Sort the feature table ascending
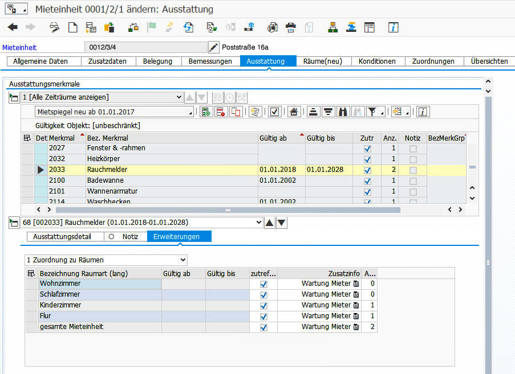 313,112
